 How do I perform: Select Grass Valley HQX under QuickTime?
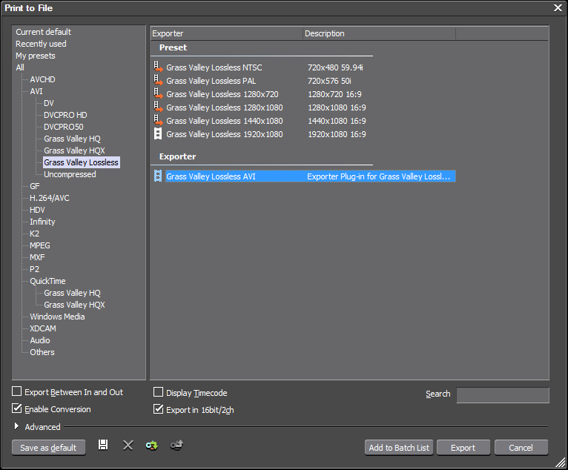coord(74,305)
